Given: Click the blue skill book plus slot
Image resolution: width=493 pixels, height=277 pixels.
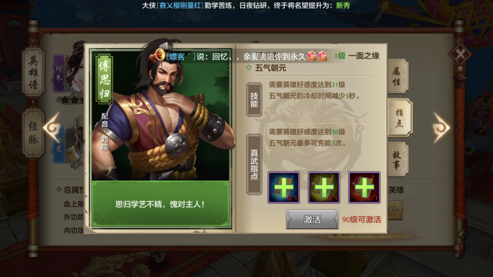Looking at the screenshot, I should point(284,188).
